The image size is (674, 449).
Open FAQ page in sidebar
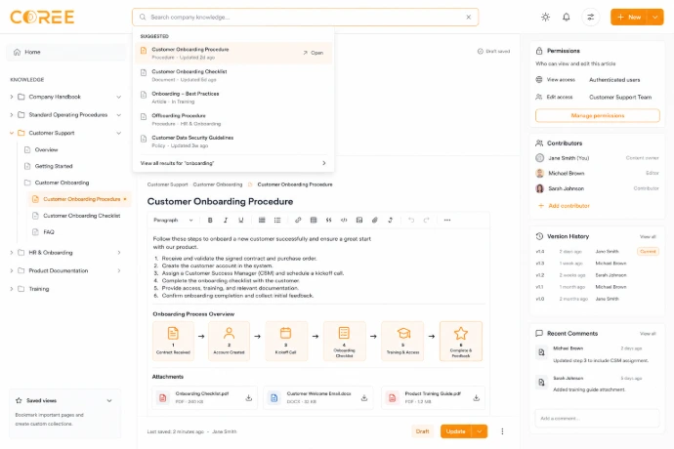coord(49,232)
